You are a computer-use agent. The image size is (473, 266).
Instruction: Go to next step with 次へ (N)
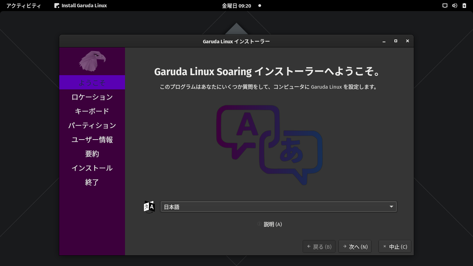[x=355, y=247]
